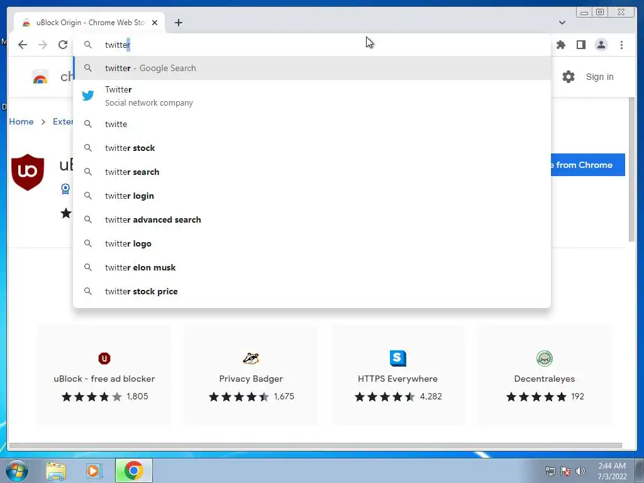Open the HTTPS Everywhere extension card

tap(397, 375)
